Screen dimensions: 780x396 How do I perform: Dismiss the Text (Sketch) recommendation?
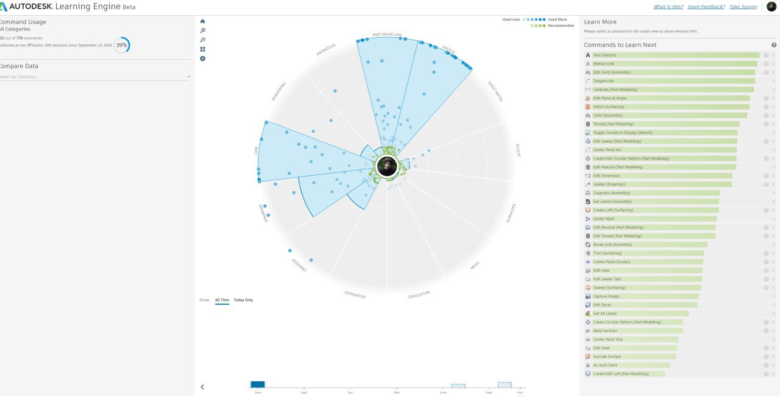tap(774, 55)
